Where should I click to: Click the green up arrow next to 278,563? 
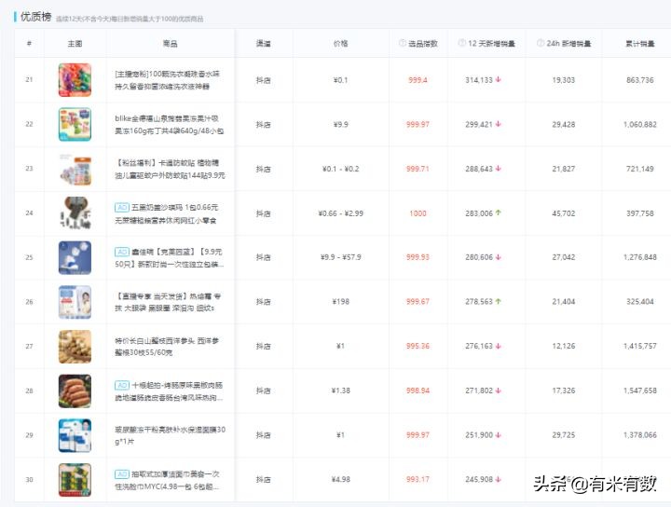(498, 302)
